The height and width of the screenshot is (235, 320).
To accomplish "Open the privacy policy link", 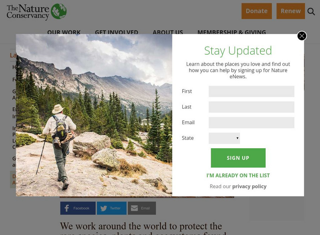I will [x=249, y=187].
